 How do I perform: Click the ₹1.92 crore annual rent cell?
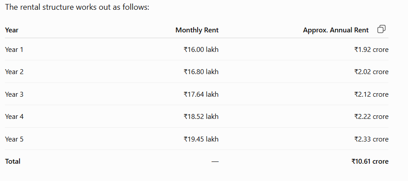tap(371, 49)
